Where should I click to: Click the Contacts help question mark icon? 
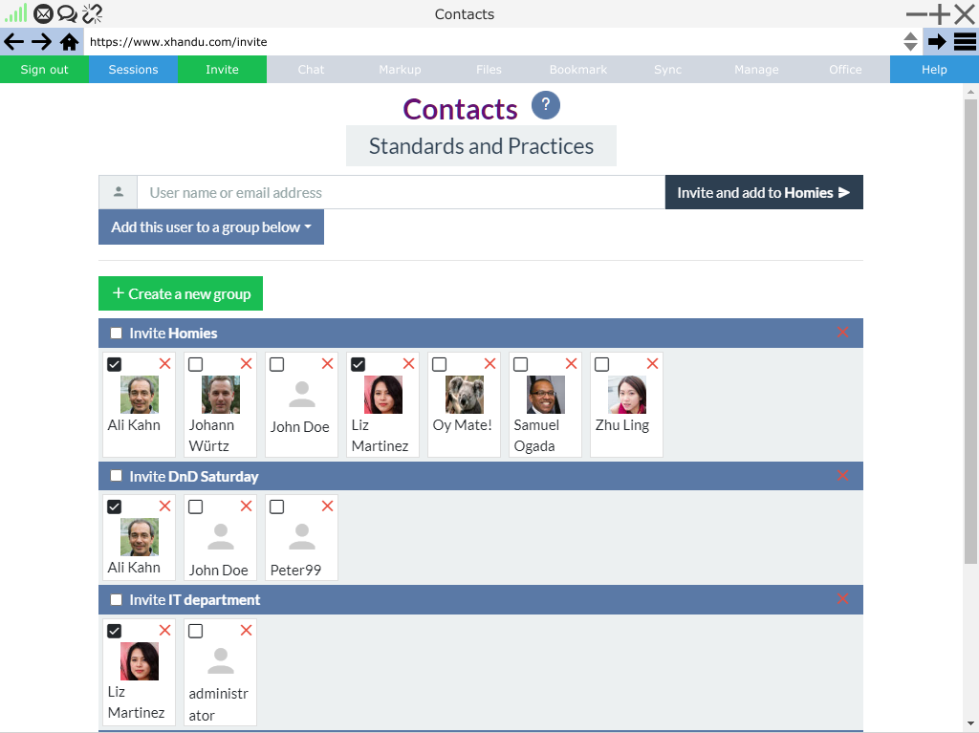tap(545, 105)
